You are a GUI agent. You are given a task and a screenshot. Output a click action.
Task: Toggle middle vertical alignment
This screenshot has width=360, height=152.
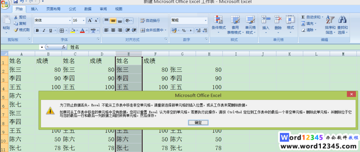point(113,20)
